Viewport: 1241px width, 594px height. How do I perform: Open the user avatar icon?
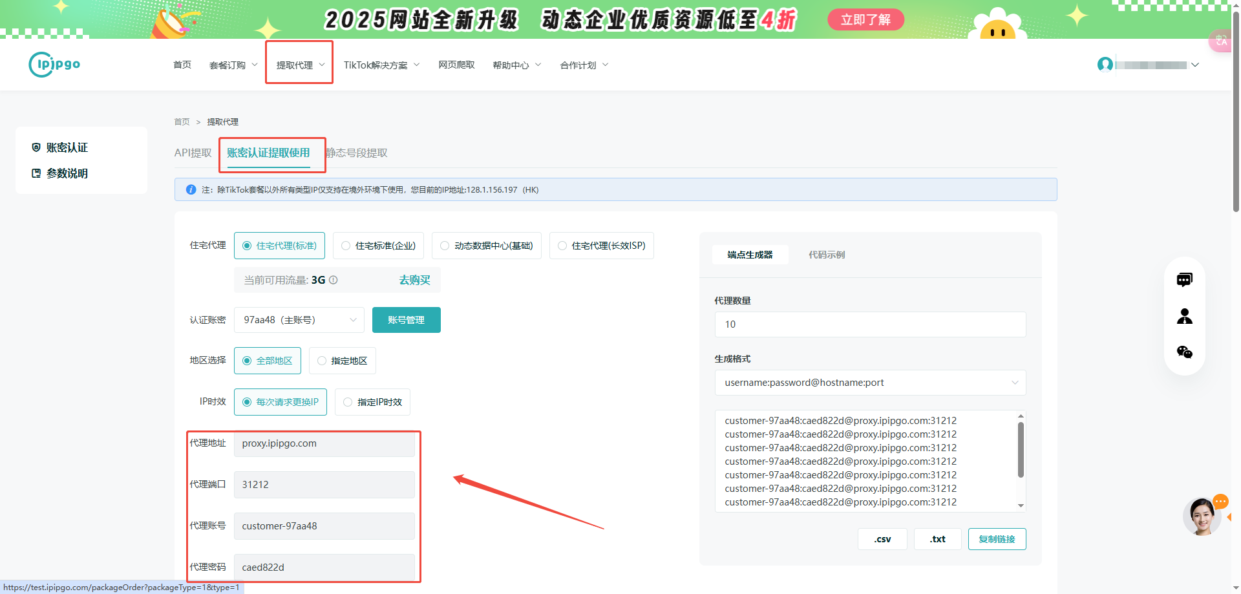[x=1105, y=64]
